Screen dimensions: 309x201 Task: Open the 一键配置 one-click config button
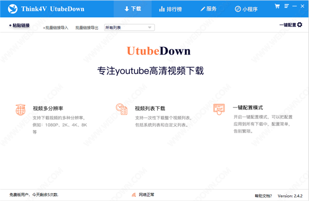(x=291, y=25)
